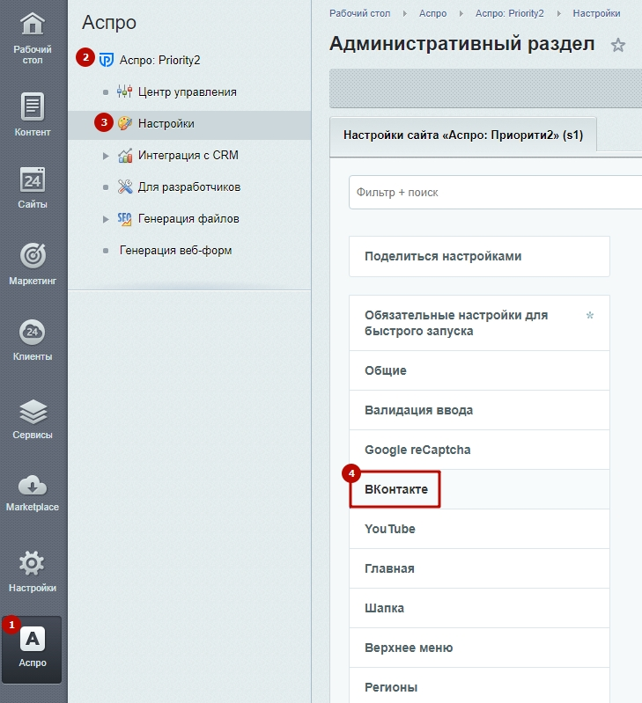Open Поделиться настройками section
This screenshot has width=642, height=703.
pyautogui.click(x=479, y=256)
